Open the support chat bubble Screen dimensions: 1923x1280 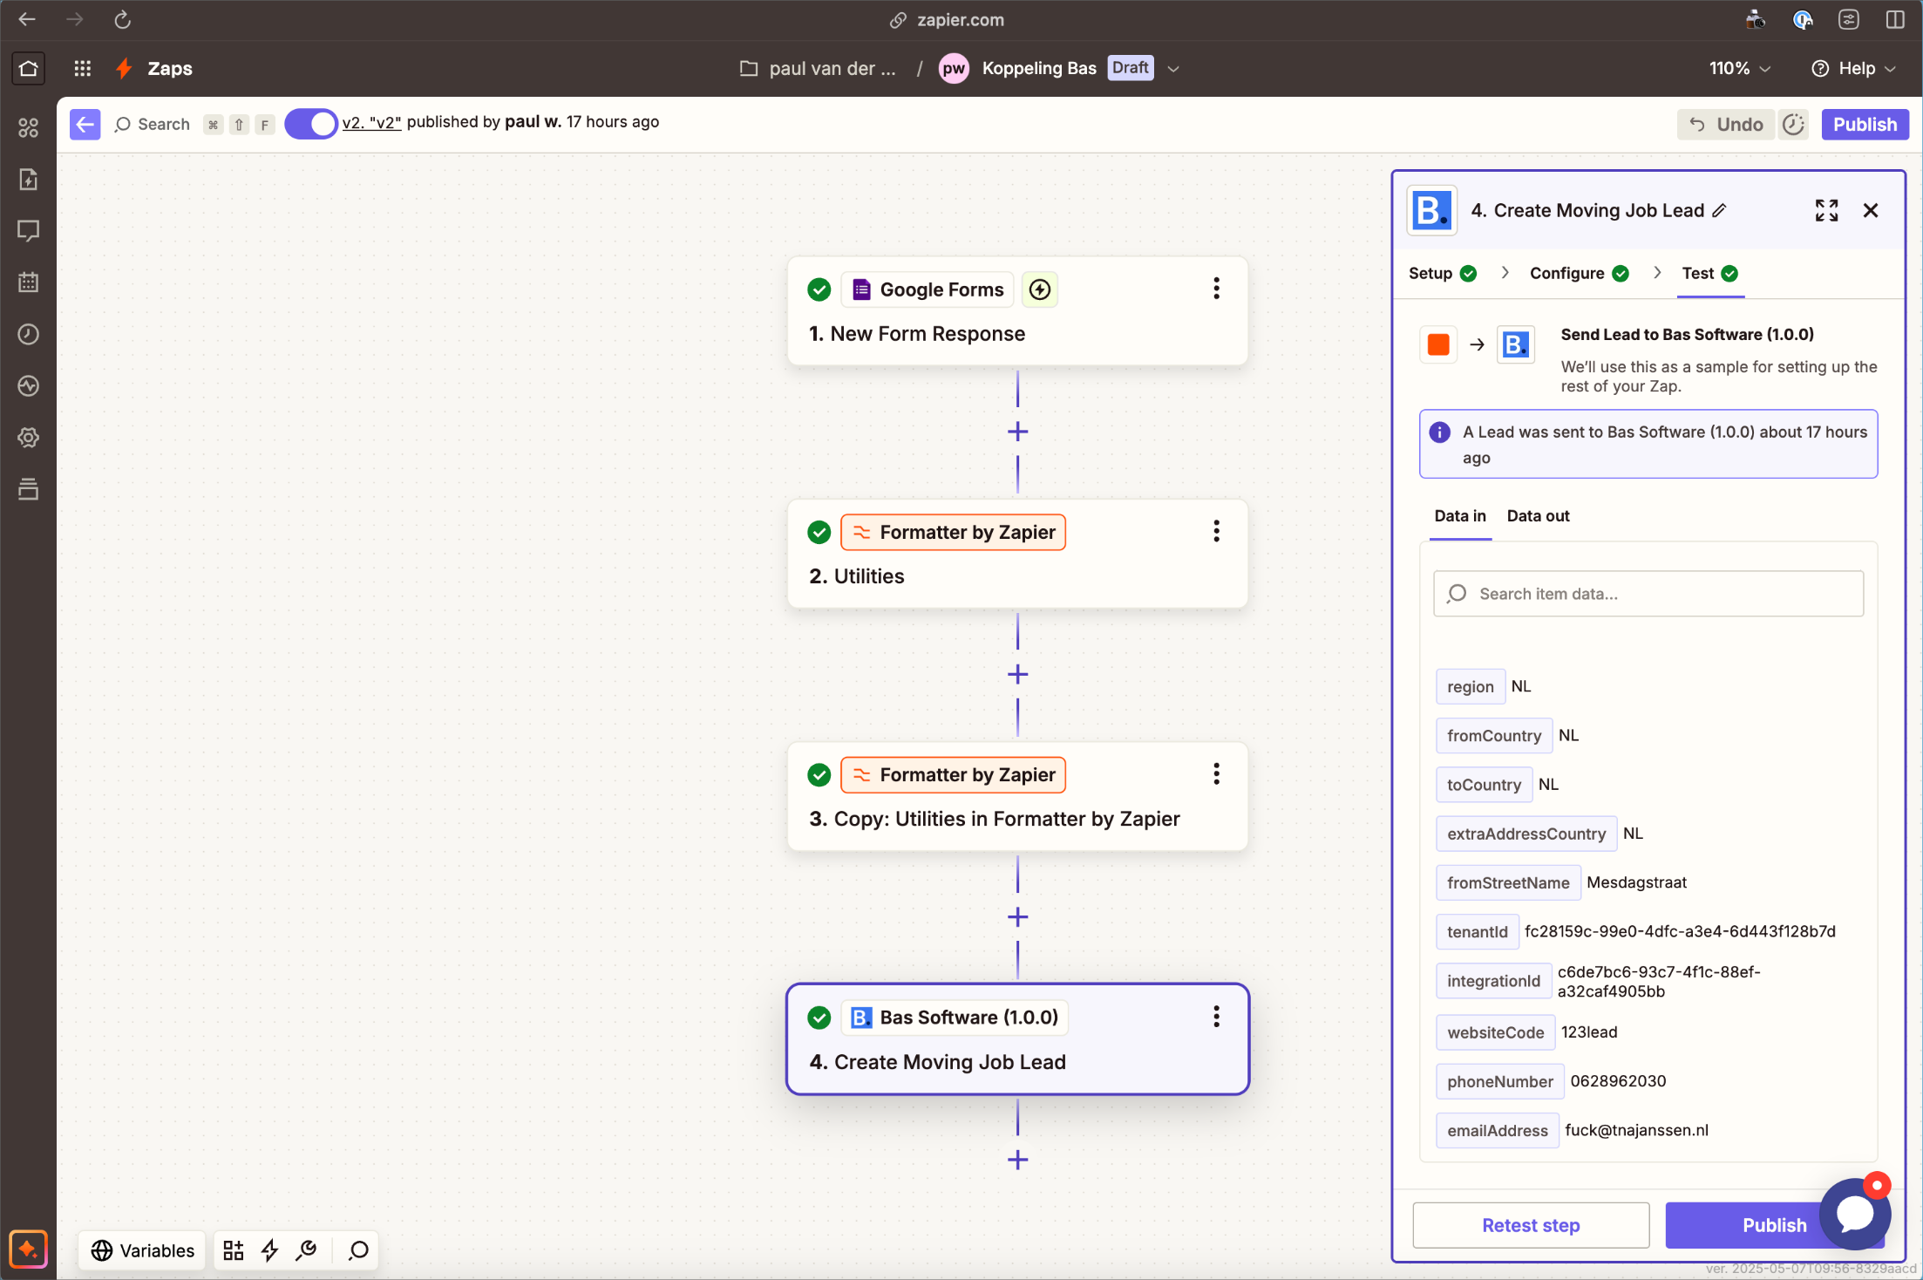coord(1855,1213)
